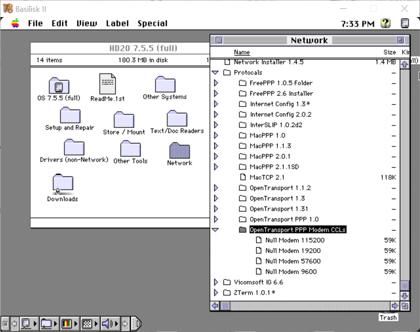Expand the OpenTransport 1.3 folder triangle

[216, 198]
